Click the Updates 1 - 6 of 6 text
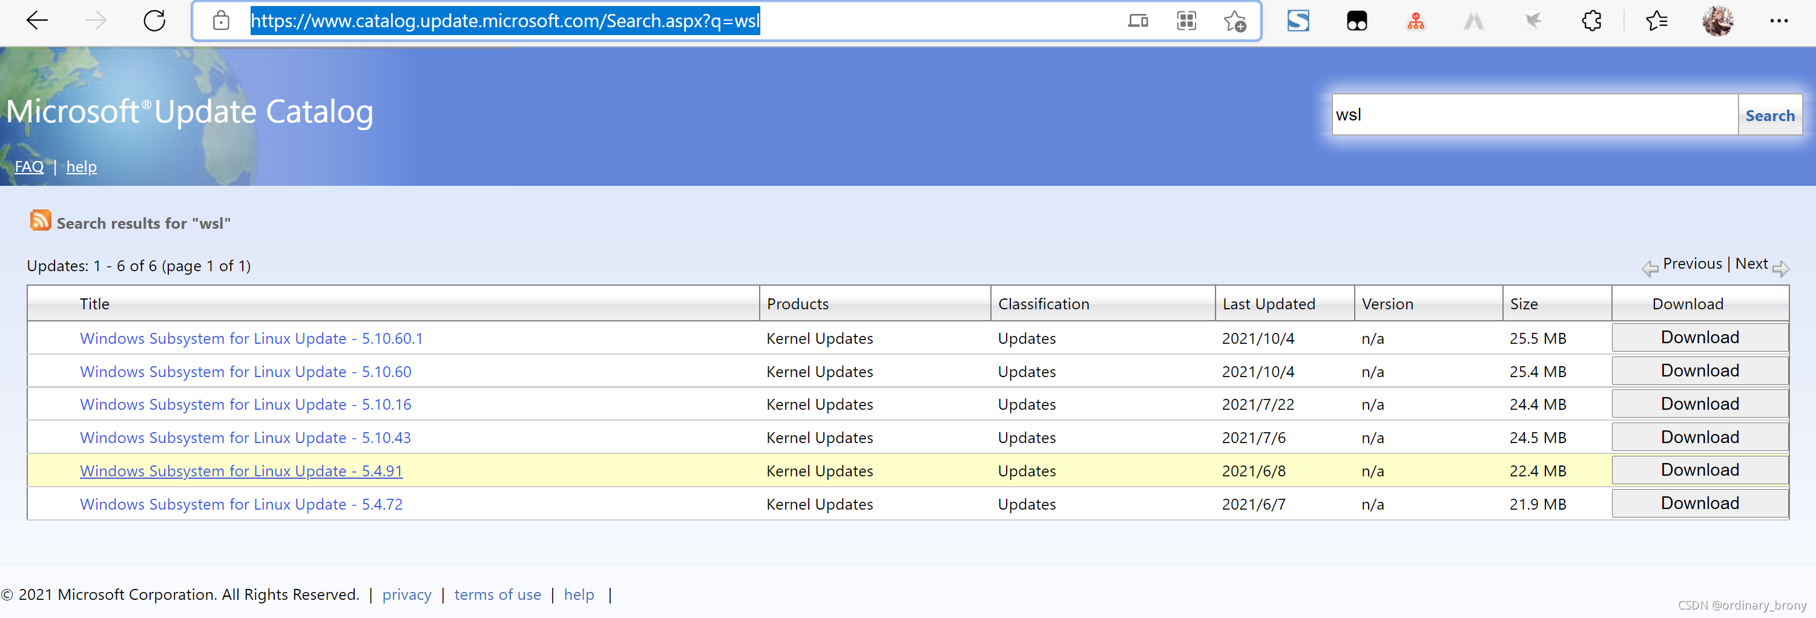The width and height of the screenshot is (1816, 618). point(139,266)
